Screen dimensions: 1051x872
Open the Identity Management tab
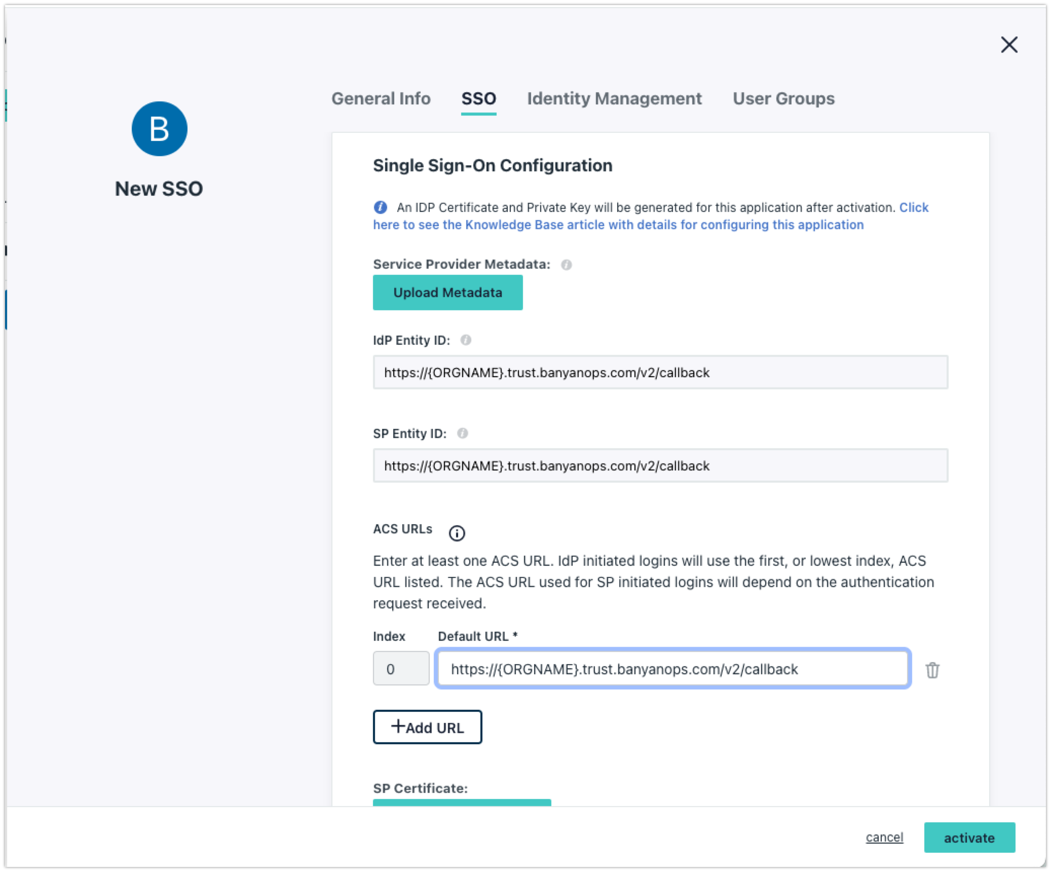click(614, 98)
